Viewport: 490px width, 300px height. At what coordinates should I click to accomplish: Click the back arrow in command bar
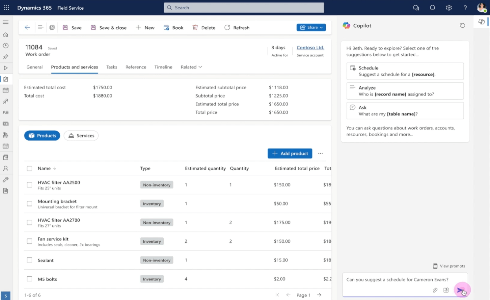pos(27,28)
